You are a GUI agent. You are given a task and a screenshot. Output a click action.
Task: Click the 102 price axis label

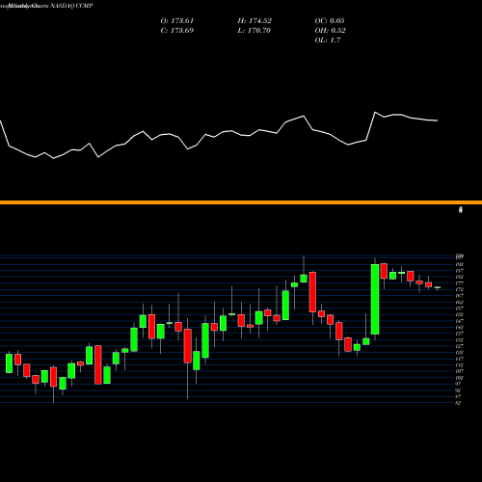460,378
